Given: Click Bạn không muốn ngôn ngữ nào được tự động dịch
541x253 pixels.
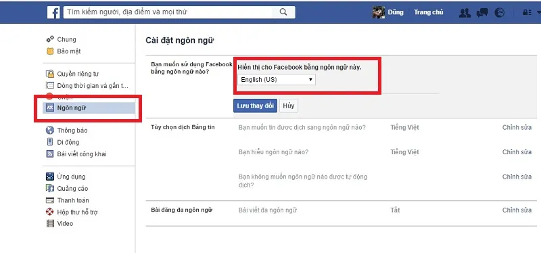Looking at the screenshot, I should [303, 181].
